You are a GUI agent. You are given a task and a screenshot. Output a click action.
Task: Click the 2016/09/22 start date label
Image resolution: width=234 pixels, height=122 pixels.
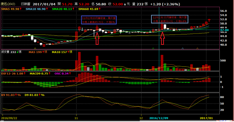click(9, 118)
